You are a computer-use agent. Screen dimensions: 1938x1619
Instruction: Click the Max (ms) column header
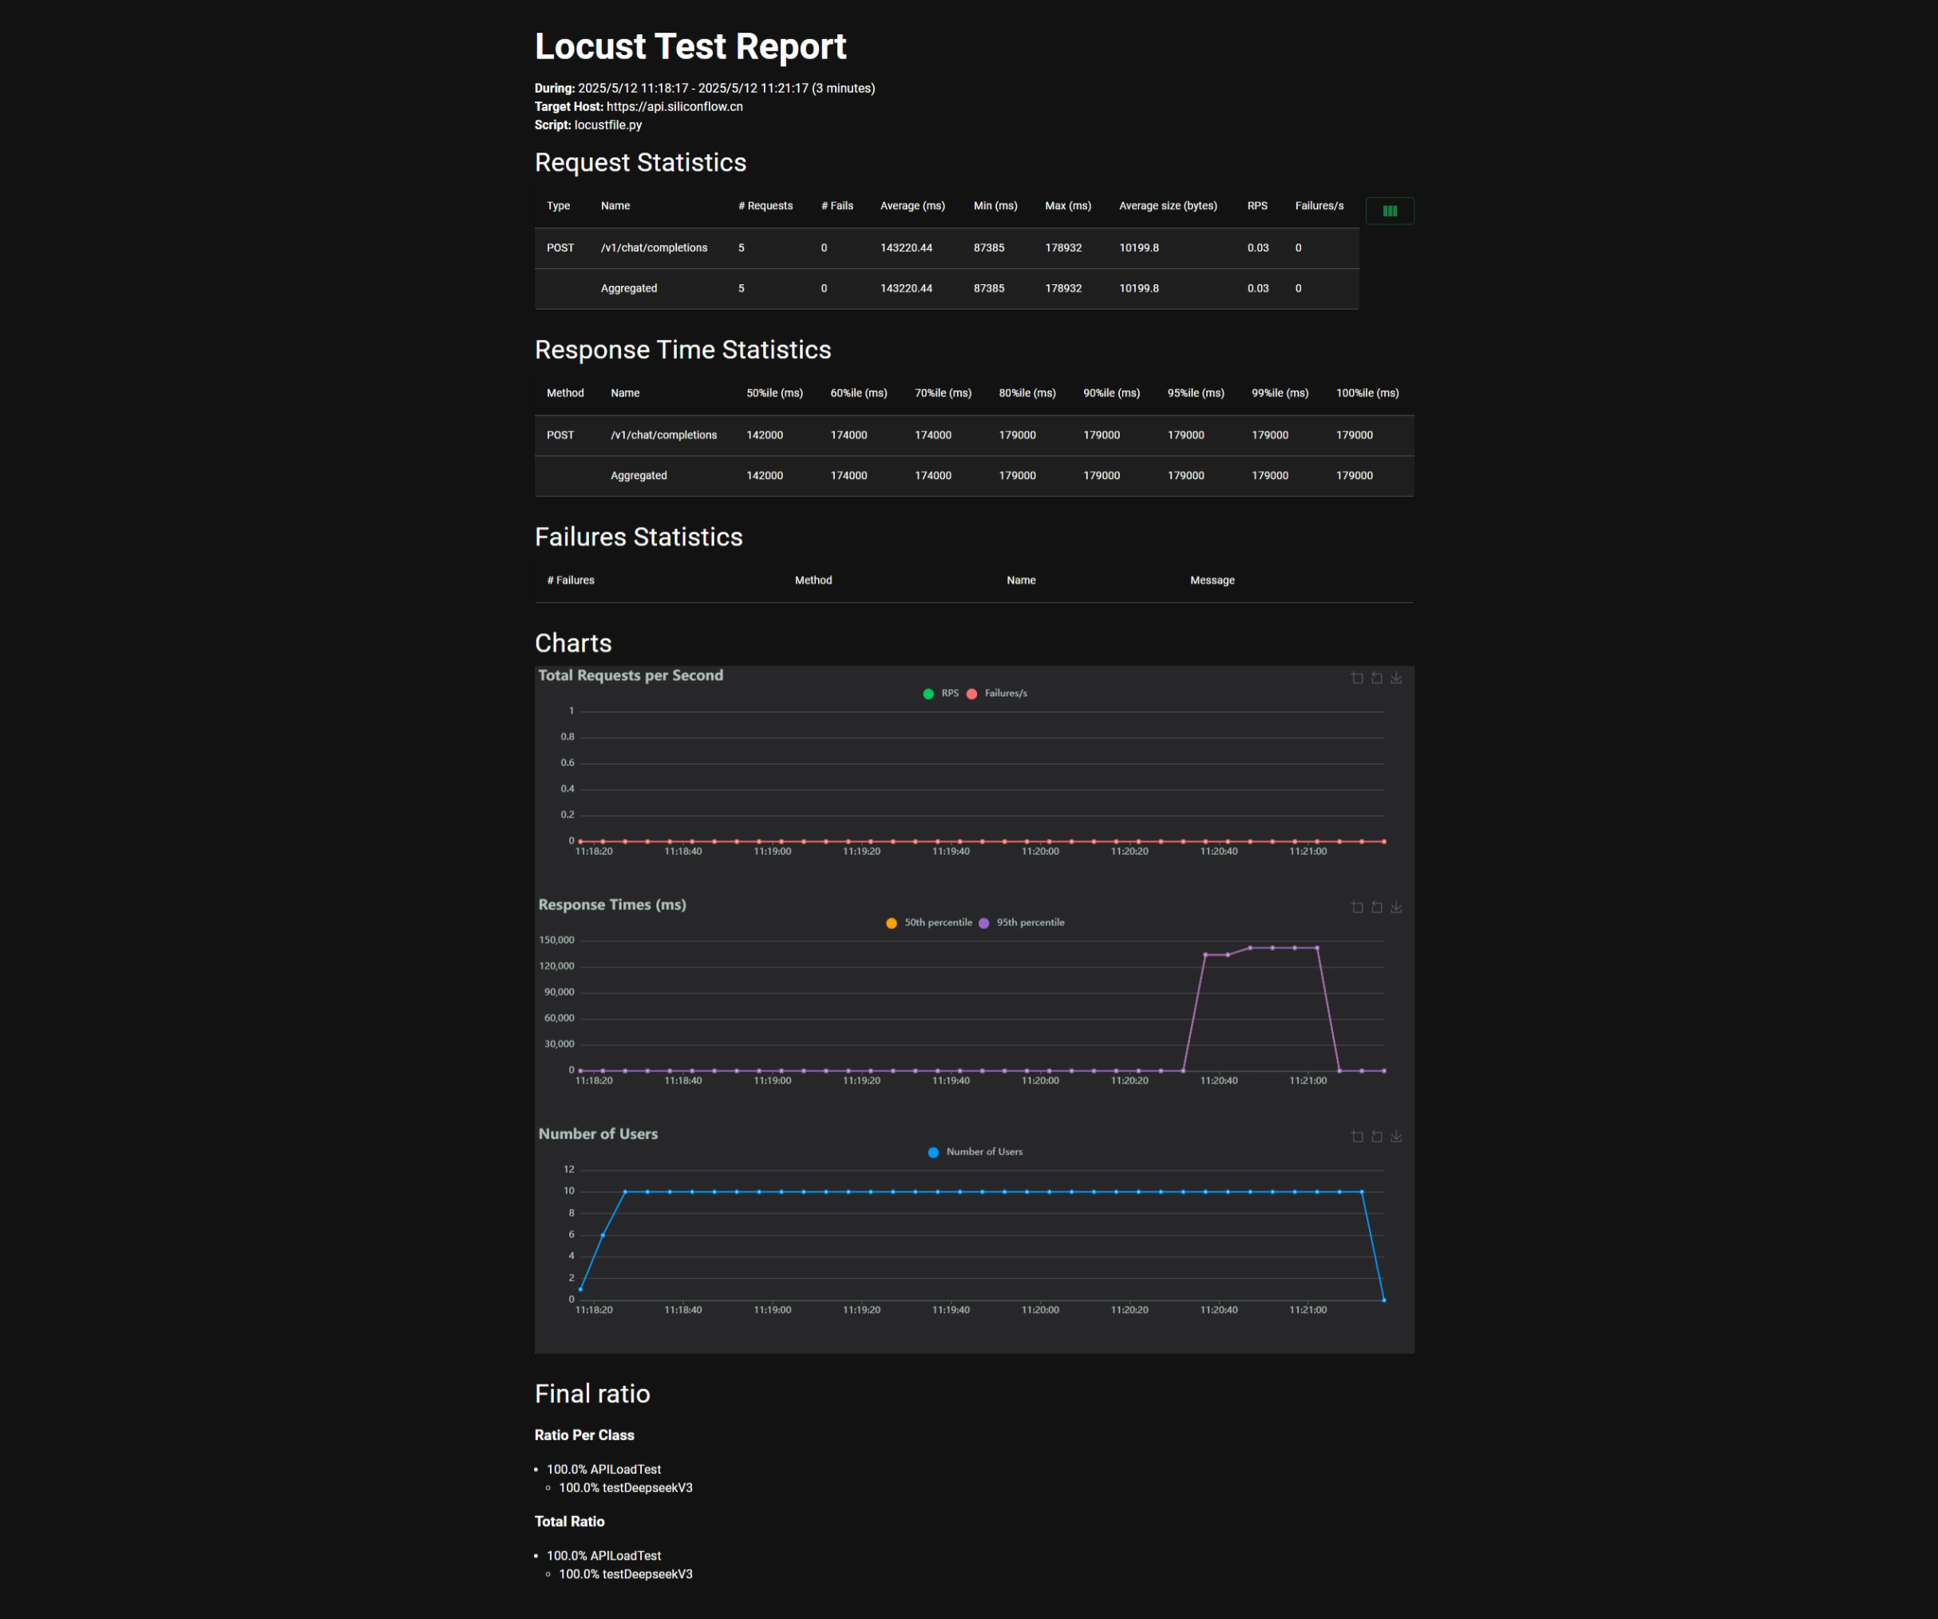pos(1068,206)
